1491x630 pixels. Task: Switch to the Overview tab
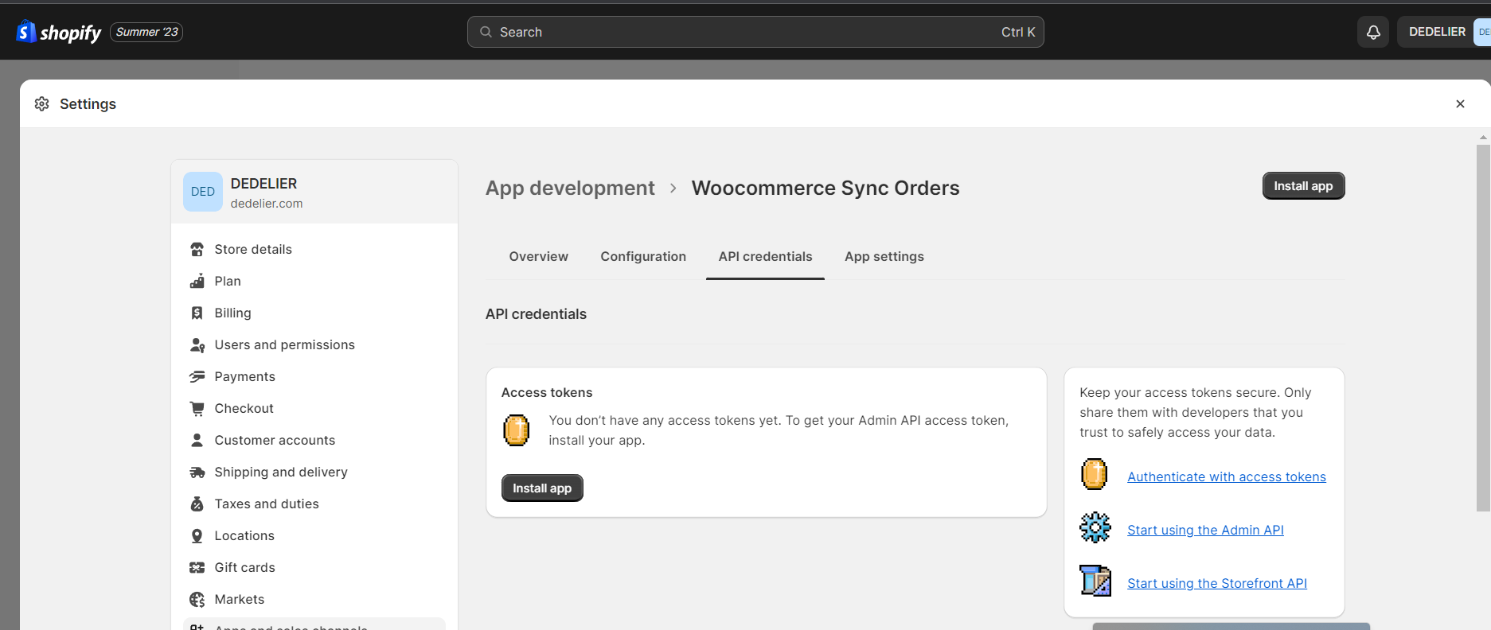[x=539, y=257]
